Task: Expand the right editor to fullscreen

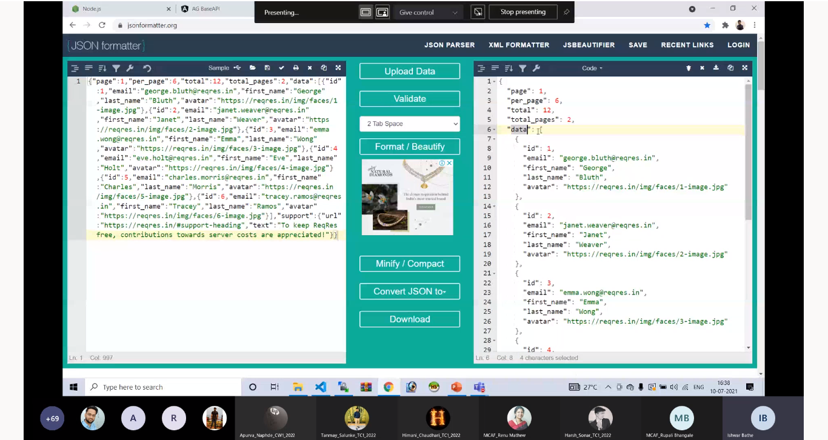Action: click(x=745, y=68)
